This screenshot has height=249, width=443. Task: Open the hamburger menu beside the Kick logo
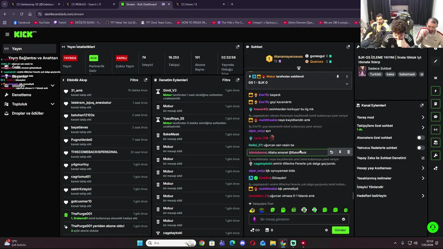7,34
